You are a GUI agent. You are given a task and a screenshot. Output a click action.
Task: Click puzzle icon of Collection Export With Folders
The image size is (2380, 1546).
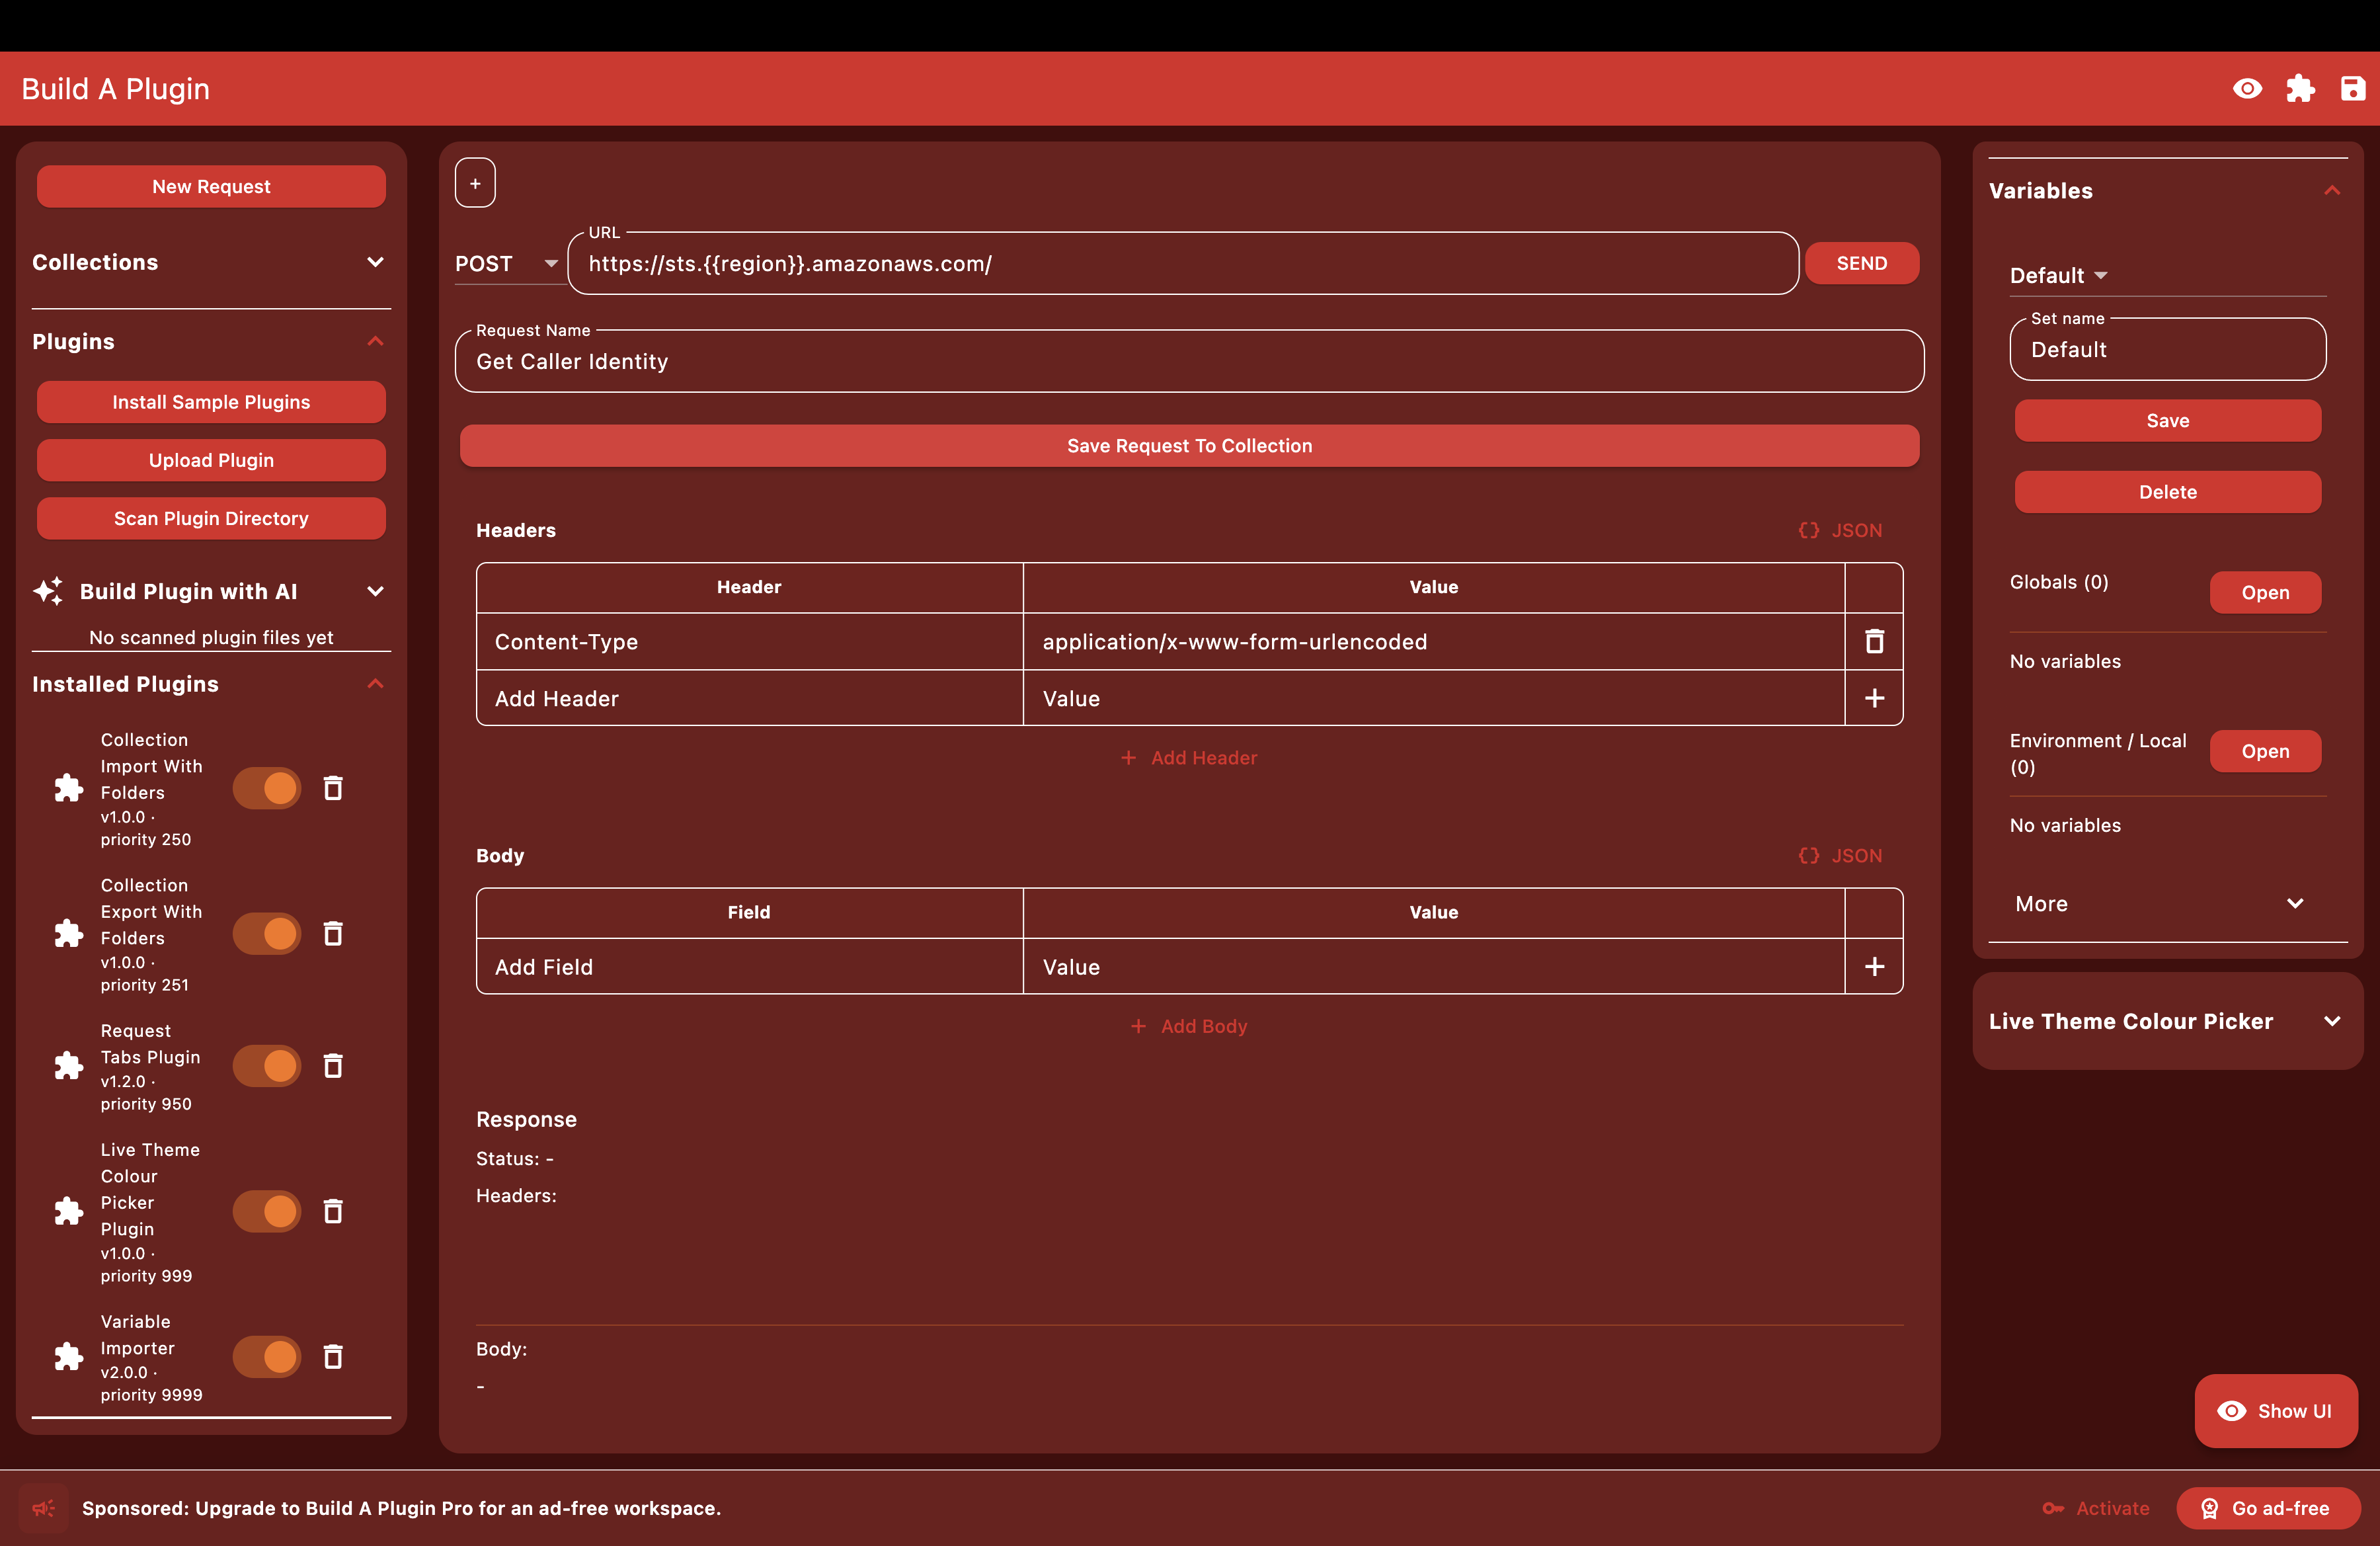(68, 933)
